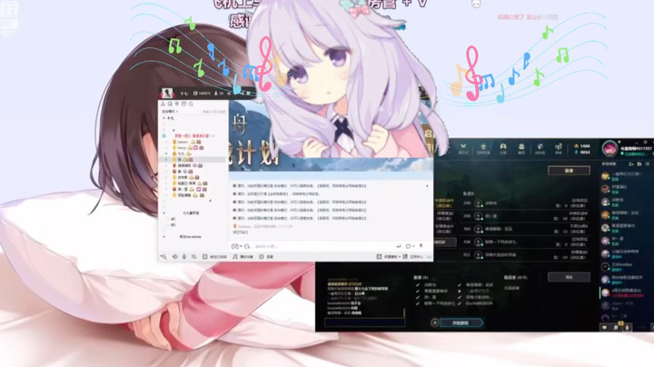Click the scroll arrow at chat log right edge

427,186
